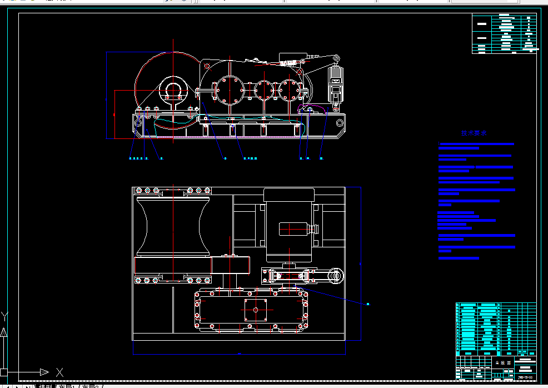The width and height of the screenshot is (548, 388).
Task: Click the last-tab scroll arrow beside the 模型 tab
Action: click(28, 386)
